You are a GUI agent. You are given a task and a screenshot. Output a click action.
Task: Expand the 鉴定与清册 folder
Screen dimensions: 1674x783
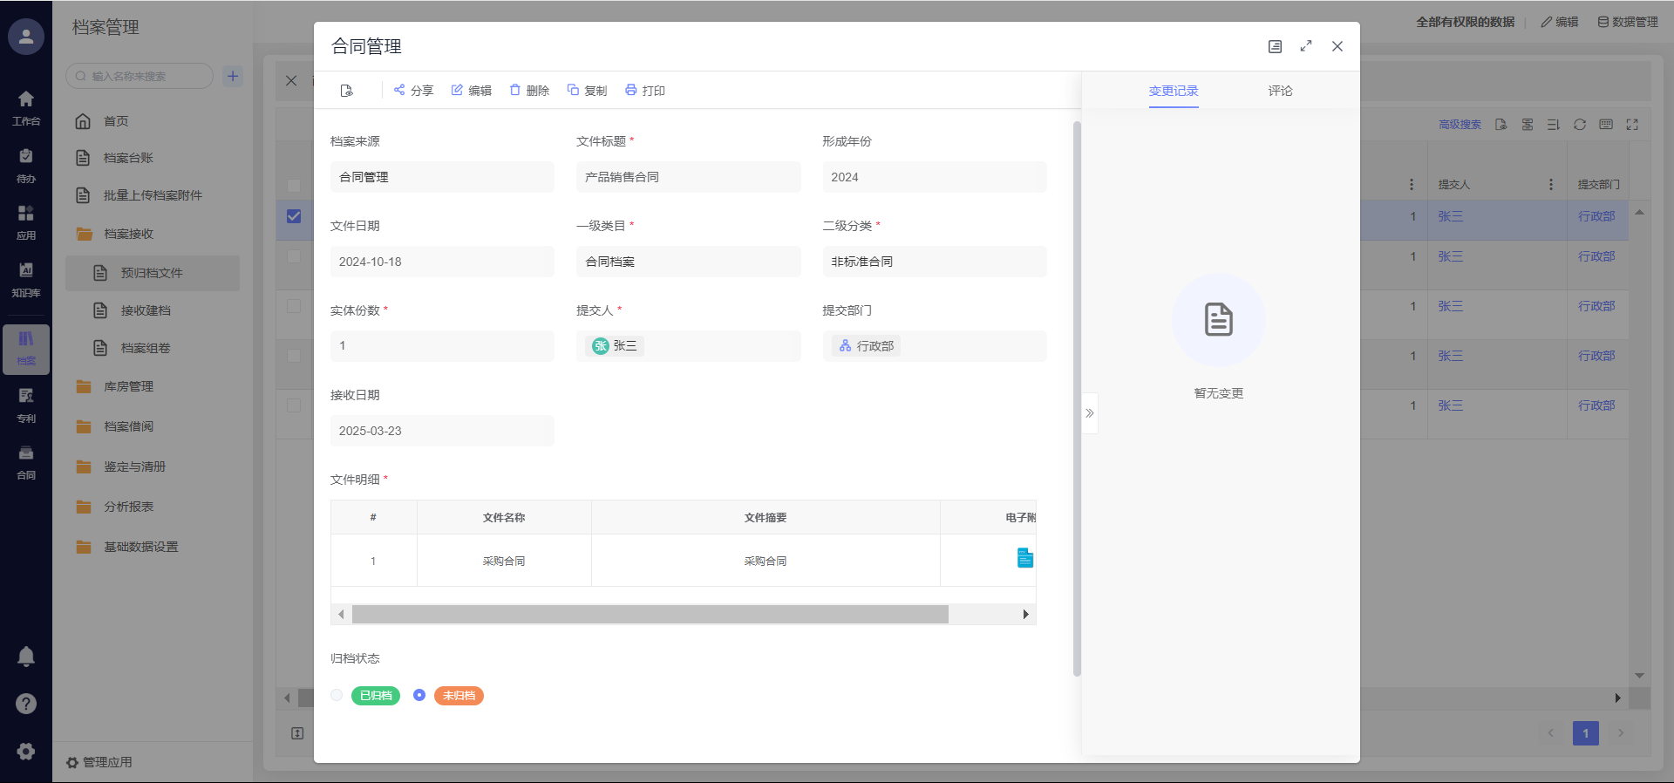point(134,466)
